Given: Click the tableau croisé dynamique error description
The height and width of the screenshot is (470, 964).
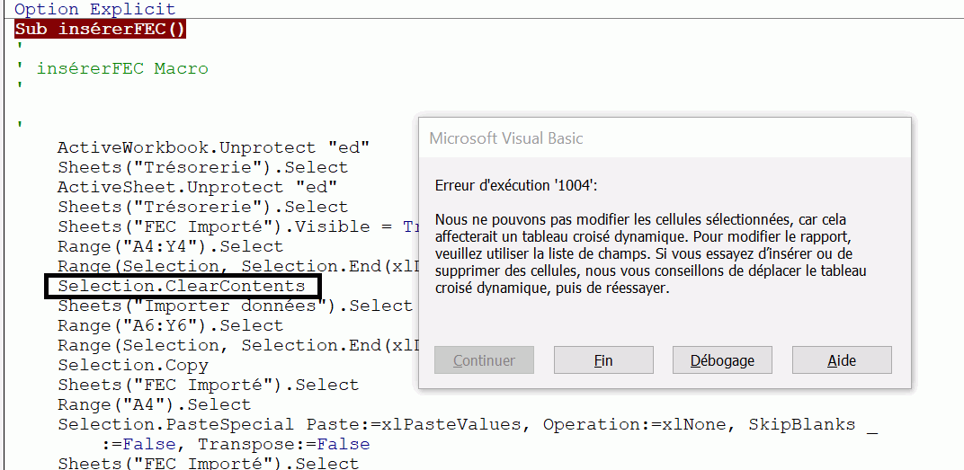Looking at the screenshot, I should click(650, 253).
